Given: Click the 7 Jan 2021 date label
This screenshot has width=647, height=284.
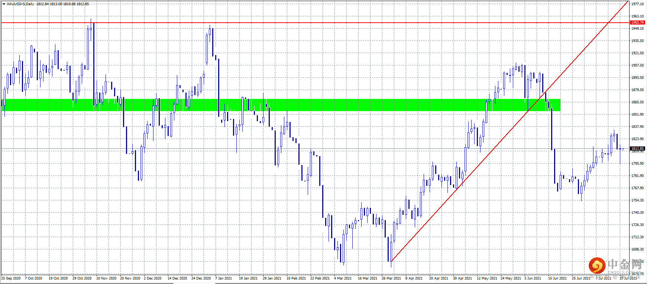Looking at the screenshot, I should tap(223, 278).
